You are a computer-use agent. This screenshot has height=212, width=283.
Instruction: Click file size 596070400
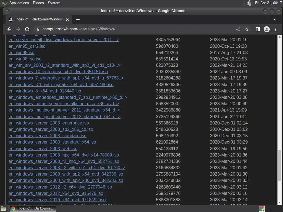pos(167,46)
